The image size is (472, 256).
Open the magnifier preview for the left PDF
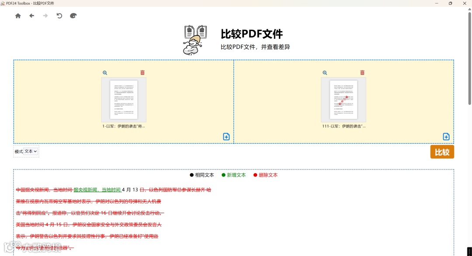105,73
